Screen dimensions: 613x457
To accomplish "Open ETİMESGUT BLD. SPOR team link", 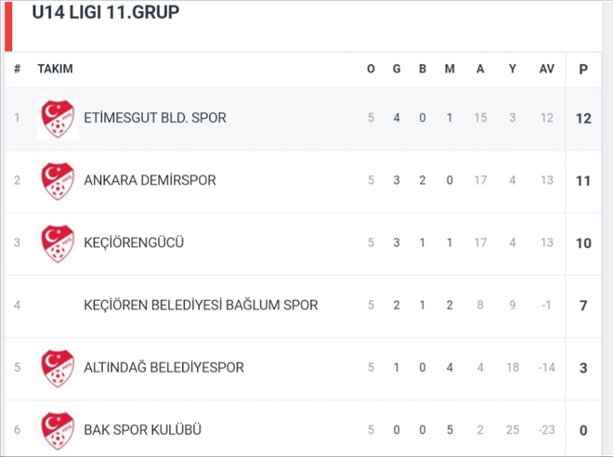I will tap(155, 118).
